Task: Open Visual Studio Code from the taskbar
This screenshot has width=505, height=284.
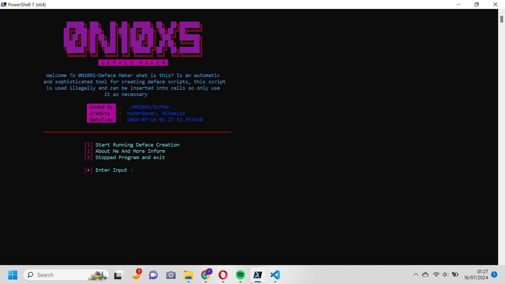Action: (275, 275)
